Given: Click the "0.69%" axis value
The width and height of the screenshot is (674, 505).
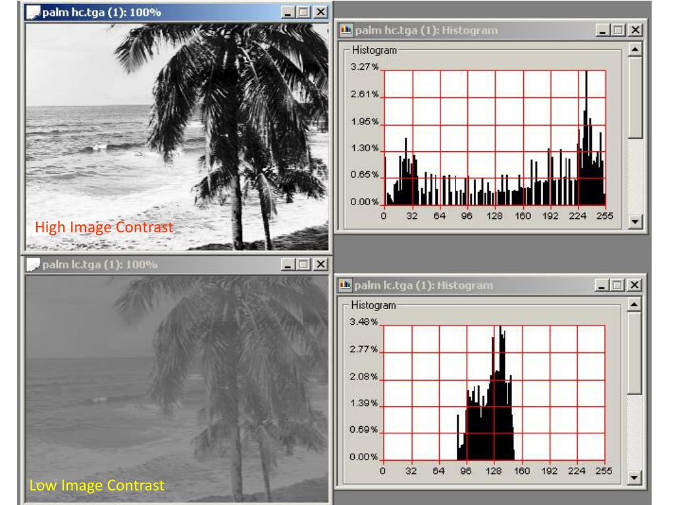Looking at the screenshot, I should point(363,430).
